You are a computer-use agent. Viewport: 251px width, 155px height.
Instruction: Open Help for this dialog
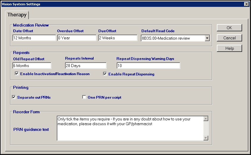point(229,48)
